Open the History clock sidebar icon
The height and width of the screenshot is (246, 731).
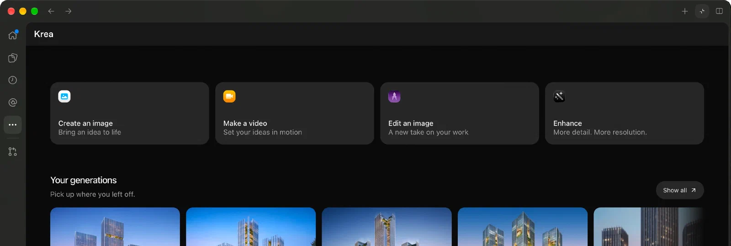pyautogui.click(x=13, y=80)
